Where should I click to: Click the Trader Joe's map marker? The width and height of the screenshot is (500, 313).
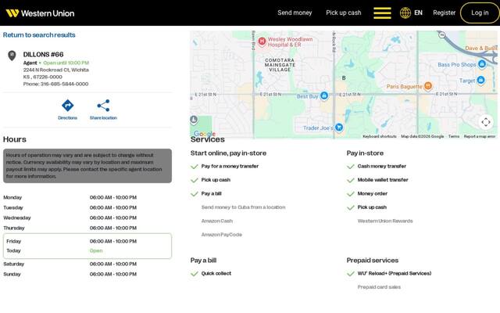[339, 127]
